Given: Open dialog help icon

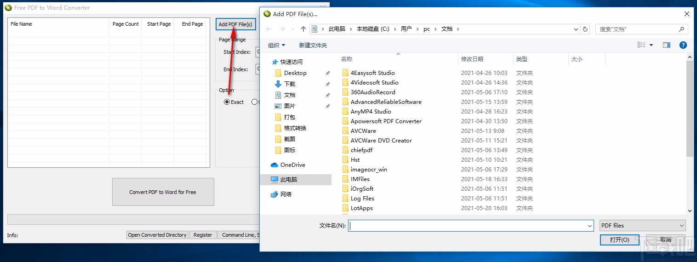Looking at the screenshot, I should [683, 45].
